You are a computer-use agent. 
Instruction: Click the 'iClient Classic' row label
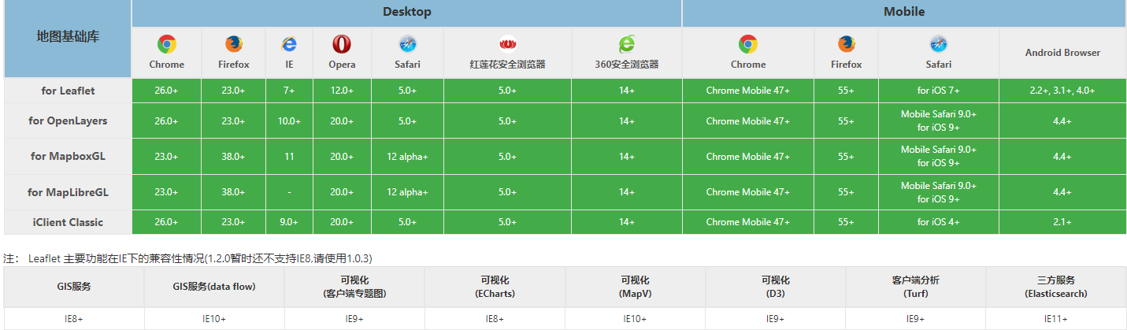click(x=68, y=222)
